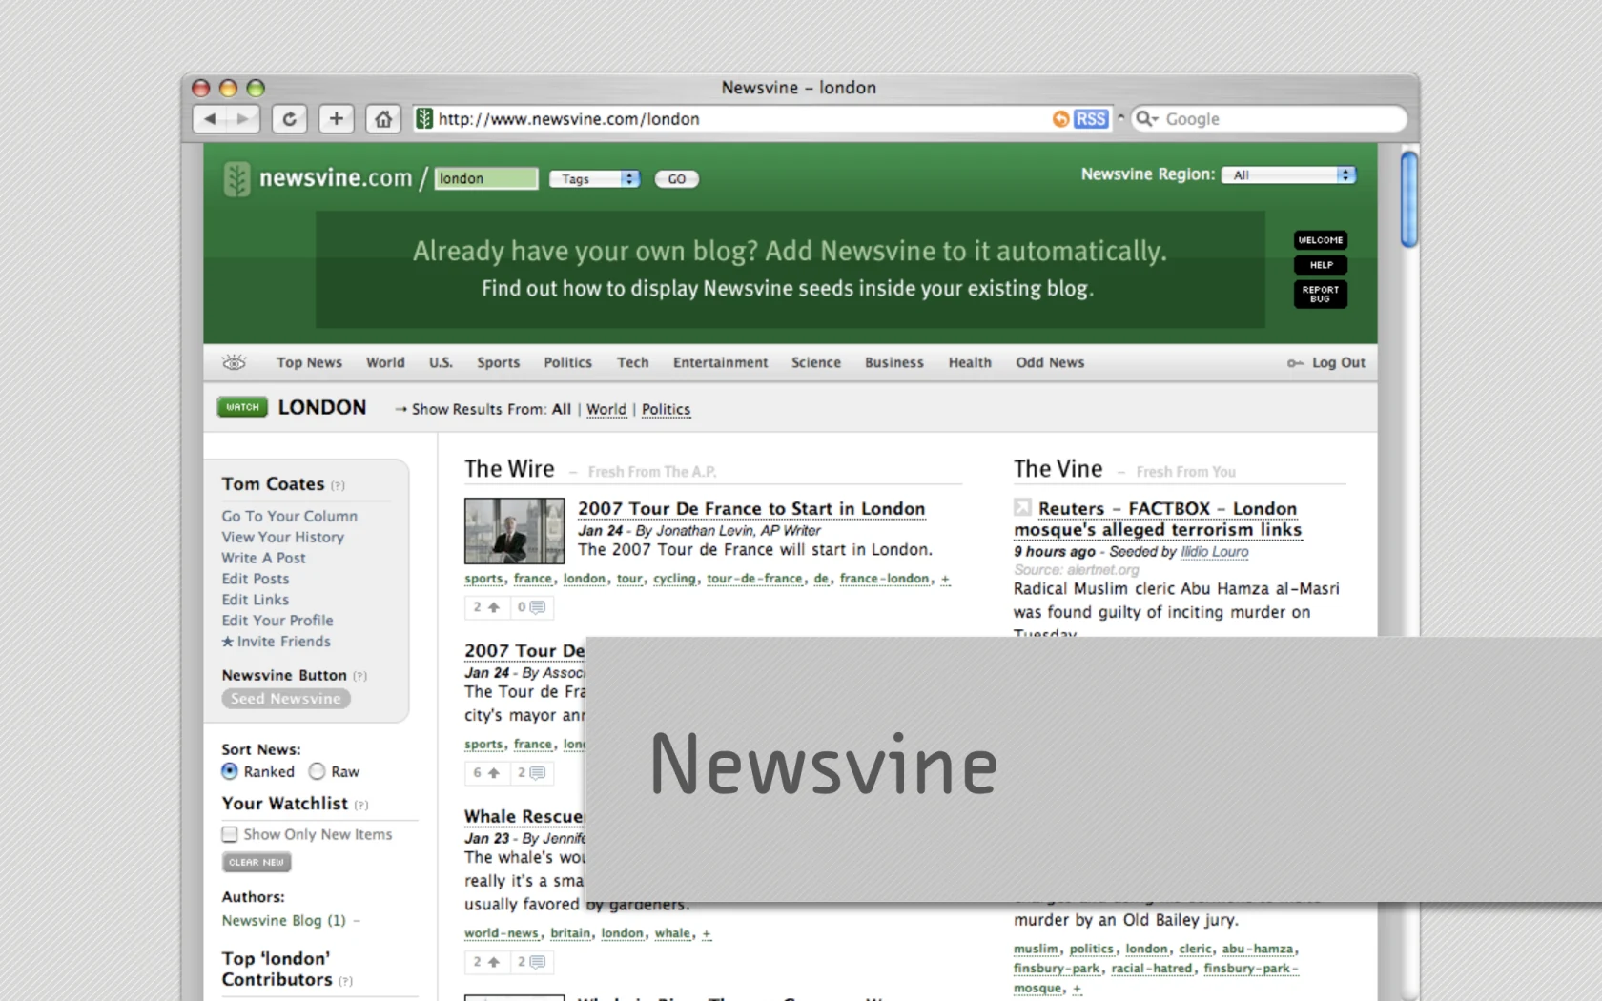Click the Log Out link
This screenshot has height=1001, width=1602.
tap(1339, 362)
